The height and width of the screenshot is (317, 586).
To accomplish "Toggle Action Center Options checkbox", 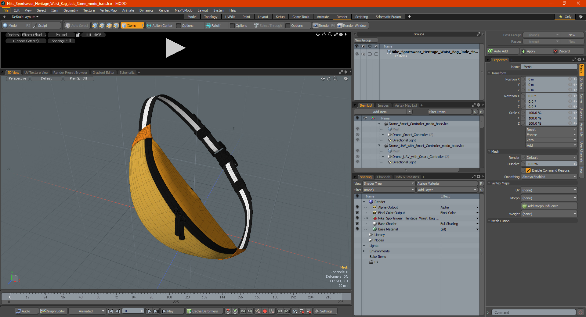I will click(x=179, y=26).
